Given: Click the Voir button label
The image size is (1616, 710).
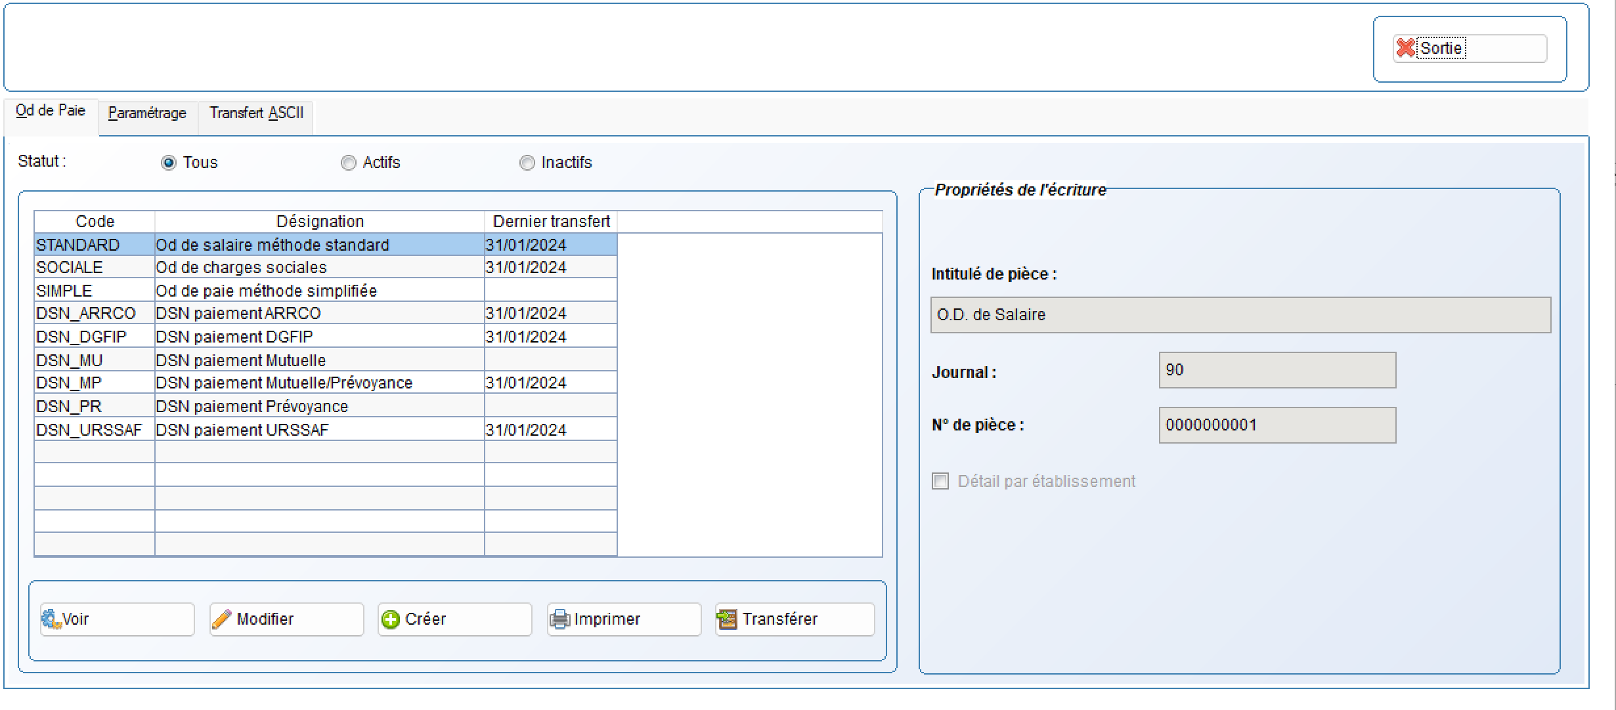Looking at the screenshot, I should 76,619.
